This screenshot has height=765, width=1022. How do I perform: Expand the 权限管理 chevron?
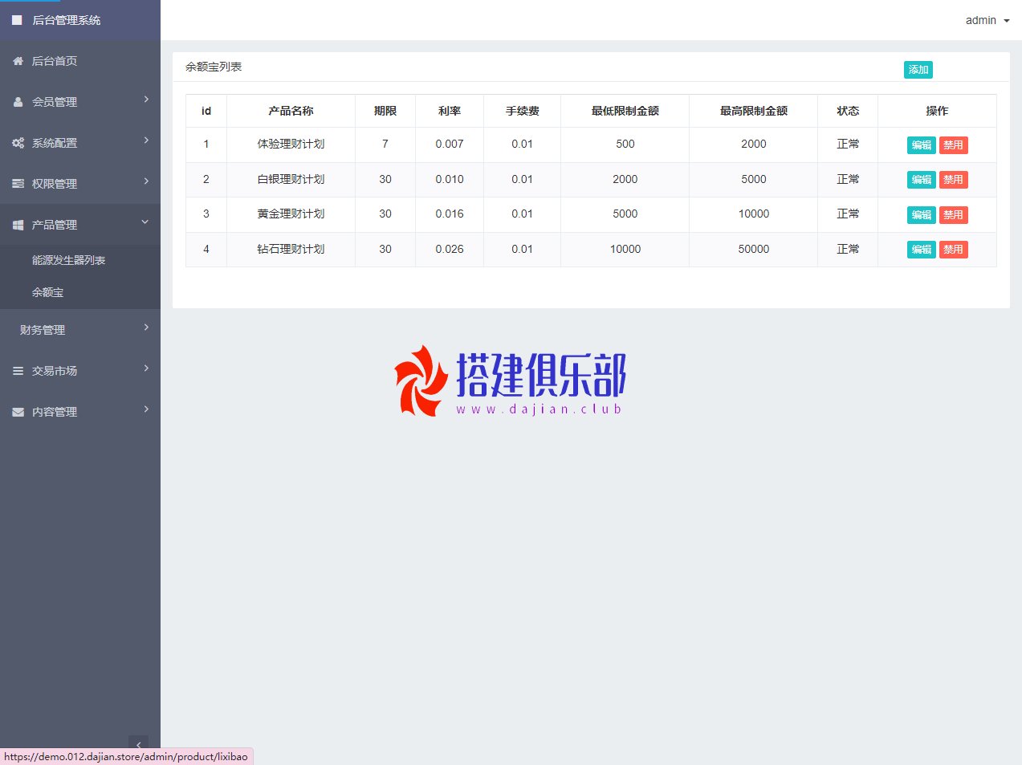(x=146, y=181)
